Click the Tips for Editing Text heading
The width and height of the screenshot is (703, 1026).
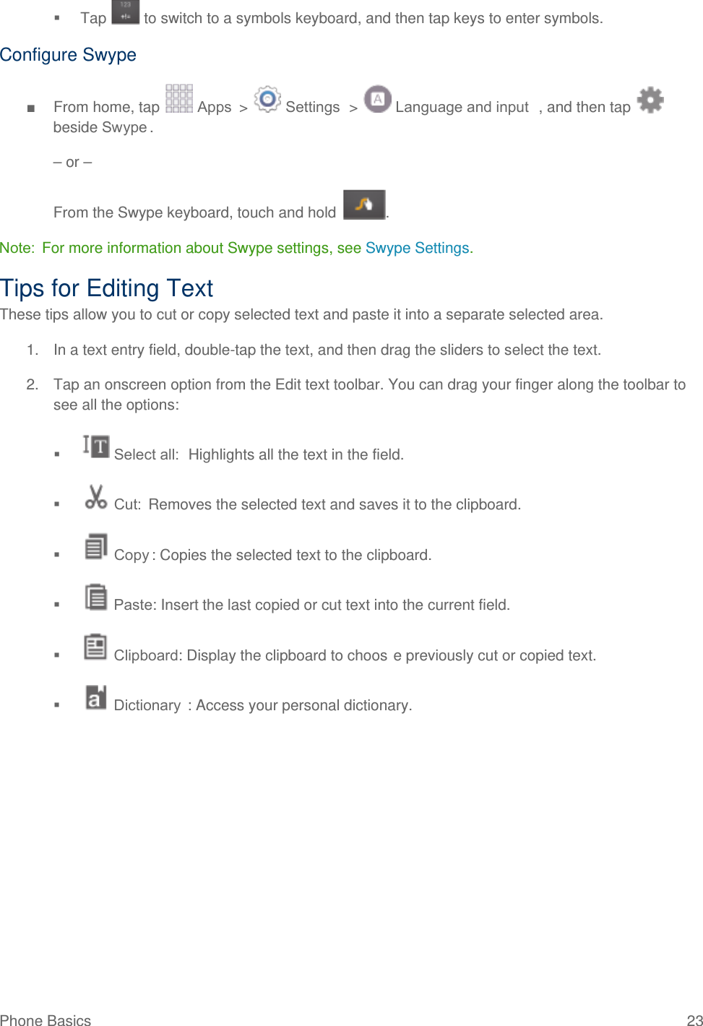[106, 288]
